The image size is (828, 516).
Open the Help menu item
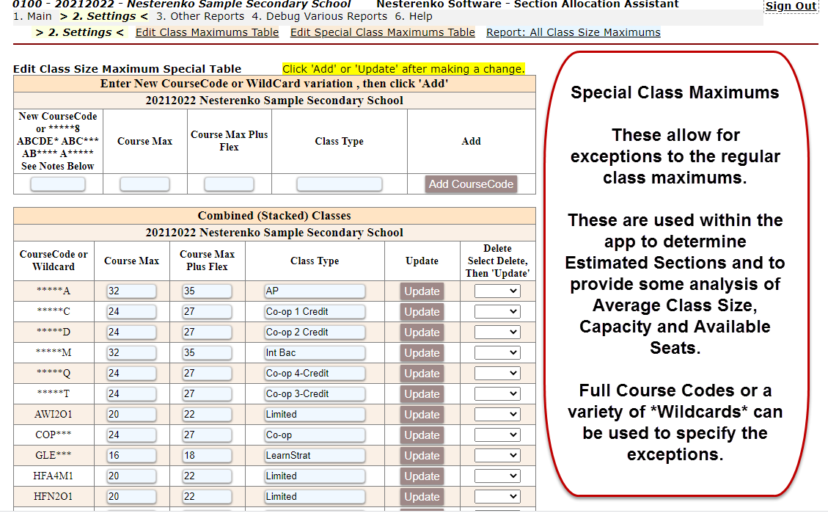tap(413, 16)
